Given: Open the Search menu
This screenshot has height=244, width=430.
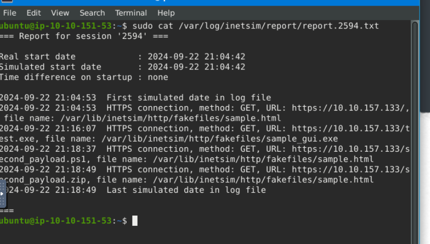Looking at the screenshot, I should [92, 13].
